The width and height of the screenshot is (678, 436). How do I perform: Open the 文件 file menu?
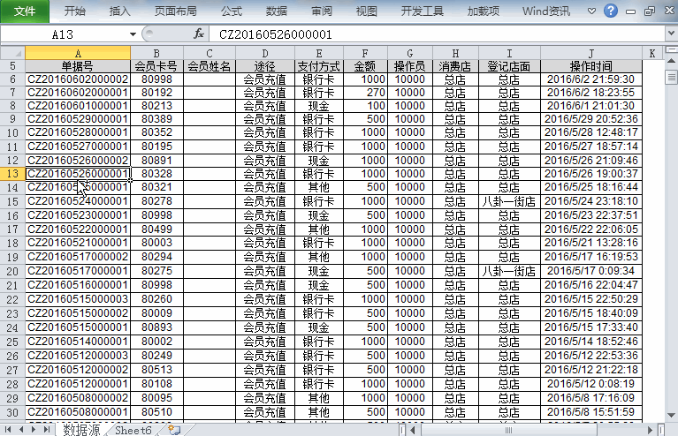(25, 11)
